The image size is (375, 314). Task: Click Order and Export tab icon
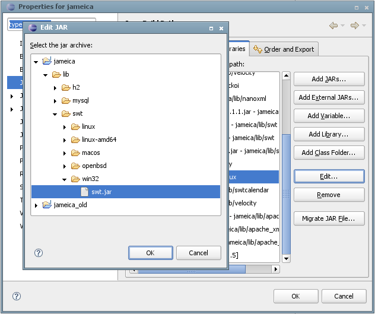(x=258, y=49)
